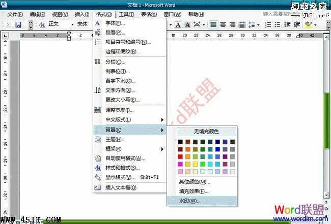331x224 pixels.
Task: Click the AutoSum sigma toolbar icon
Action: (x=9, y=24)
